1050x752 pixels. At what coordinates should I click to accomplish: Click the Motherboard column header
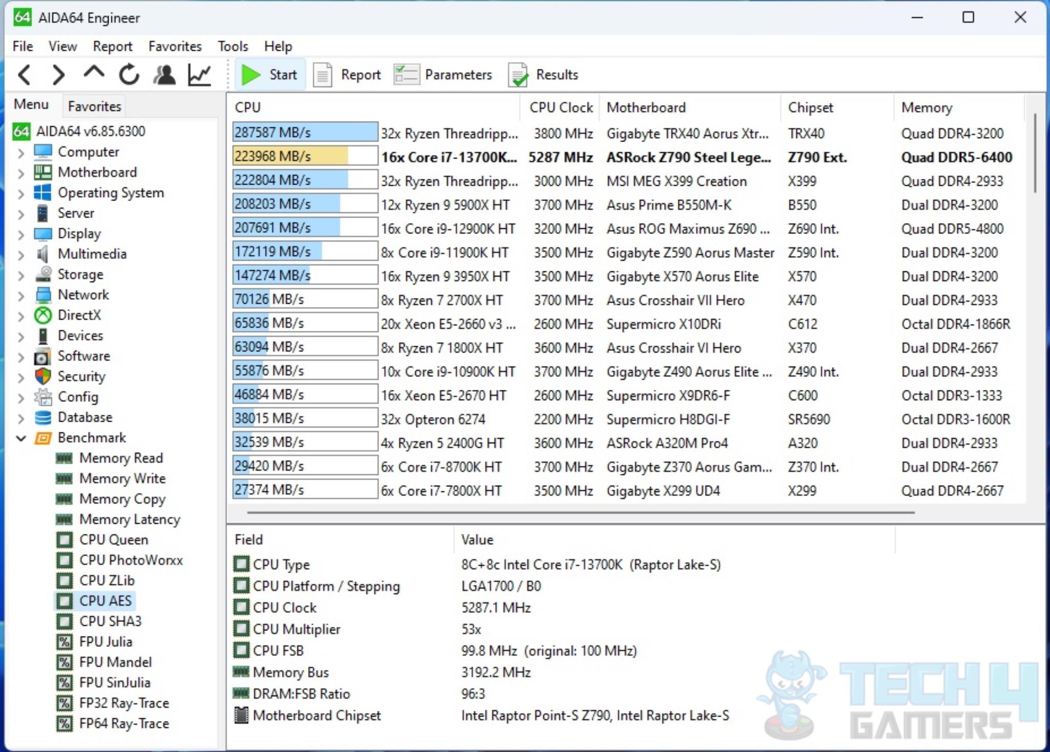coord(690,107)
